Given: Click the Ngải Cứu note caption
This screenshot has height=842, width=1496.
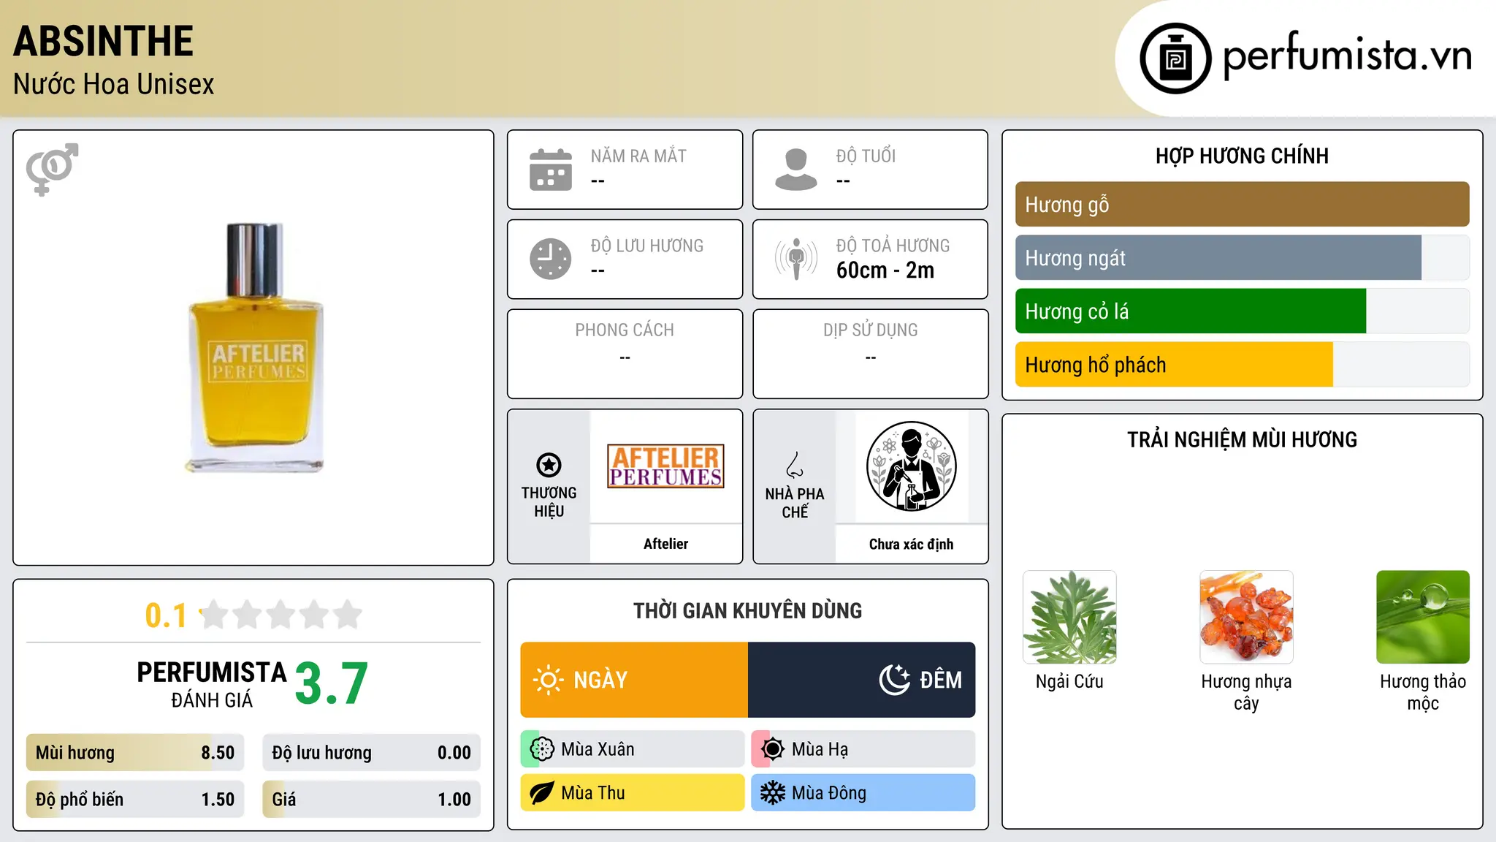Looking at the screenshot, I should tap(1069, 681).
